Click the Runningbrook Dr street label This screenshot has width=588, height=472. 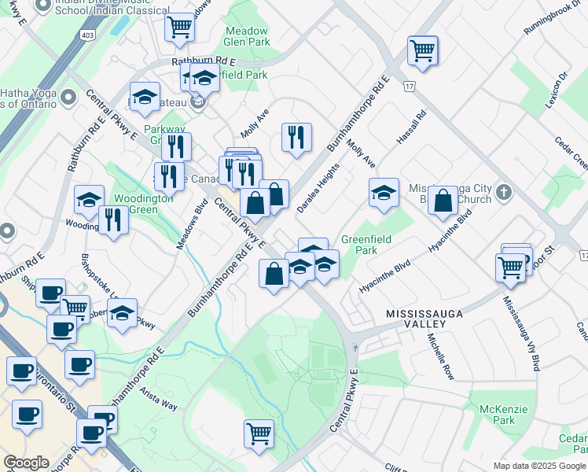click(553, 17)
